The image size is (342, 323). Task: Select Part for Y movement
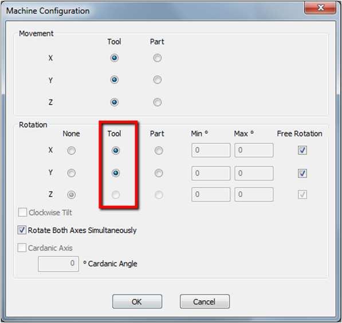[x=158, y=80]
